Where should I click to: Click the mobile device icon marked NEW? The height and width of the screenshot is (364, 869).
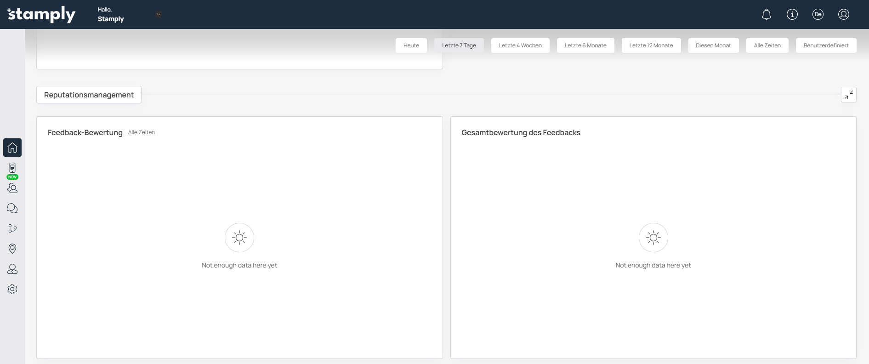[x=12, y=168]
